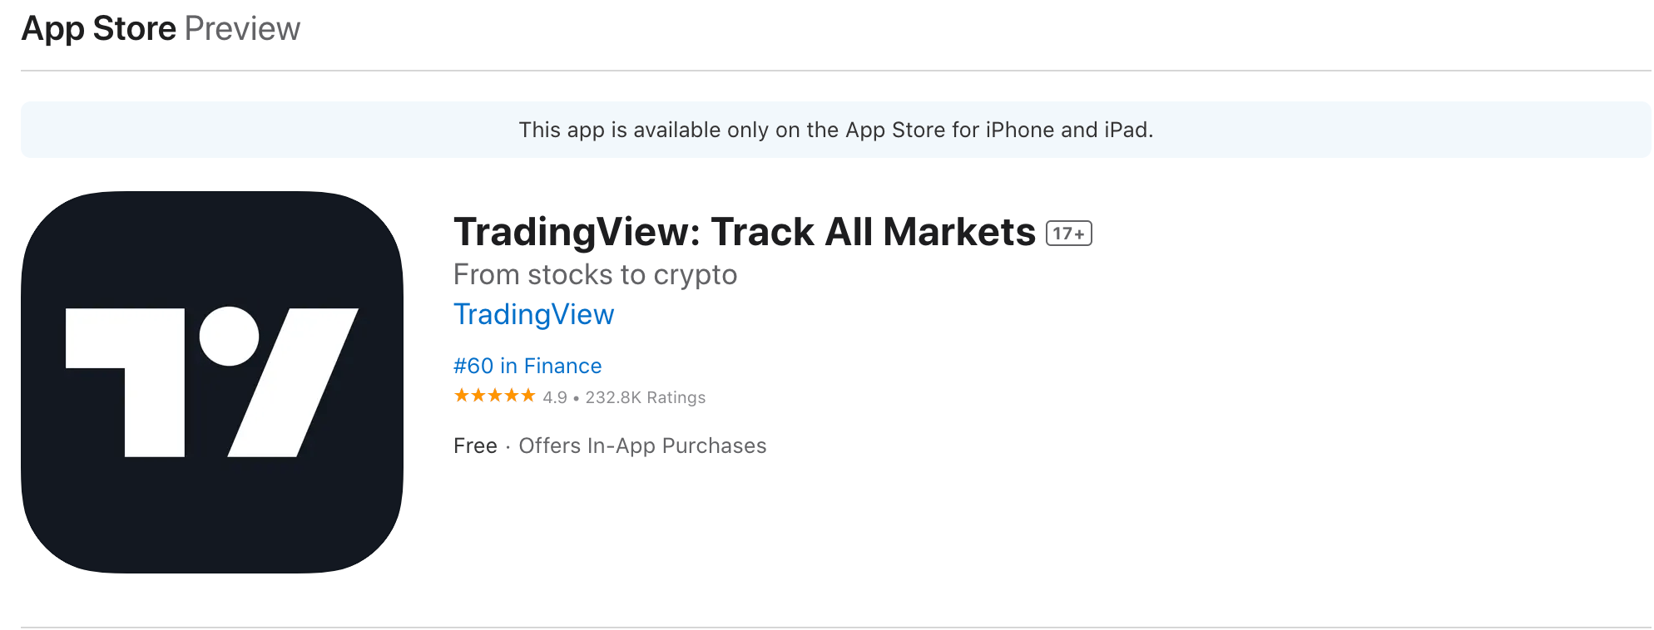Open the #60 in Finance chart link
This screenshot has height=630, width=1654.
pos(527,366)
